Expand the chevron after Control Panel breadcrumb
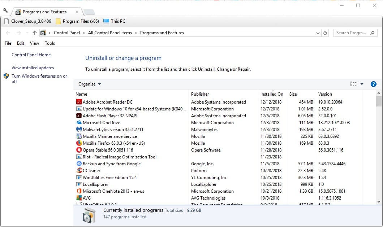The image size is (383, 227). click(84, 33)
